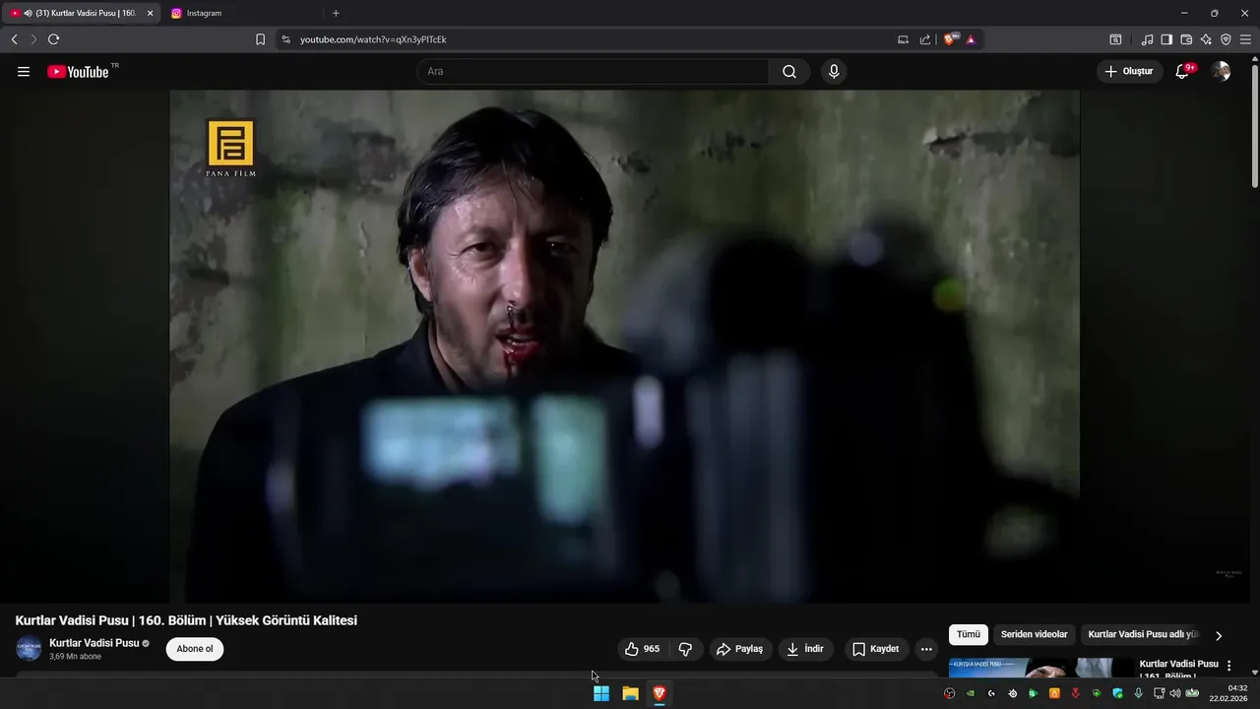Open the YouTube hamburger guide menu

click(x=24, y=72)
